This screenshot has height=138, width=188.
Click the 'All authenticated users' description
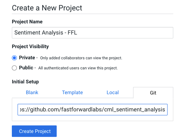tap(78, 68)
